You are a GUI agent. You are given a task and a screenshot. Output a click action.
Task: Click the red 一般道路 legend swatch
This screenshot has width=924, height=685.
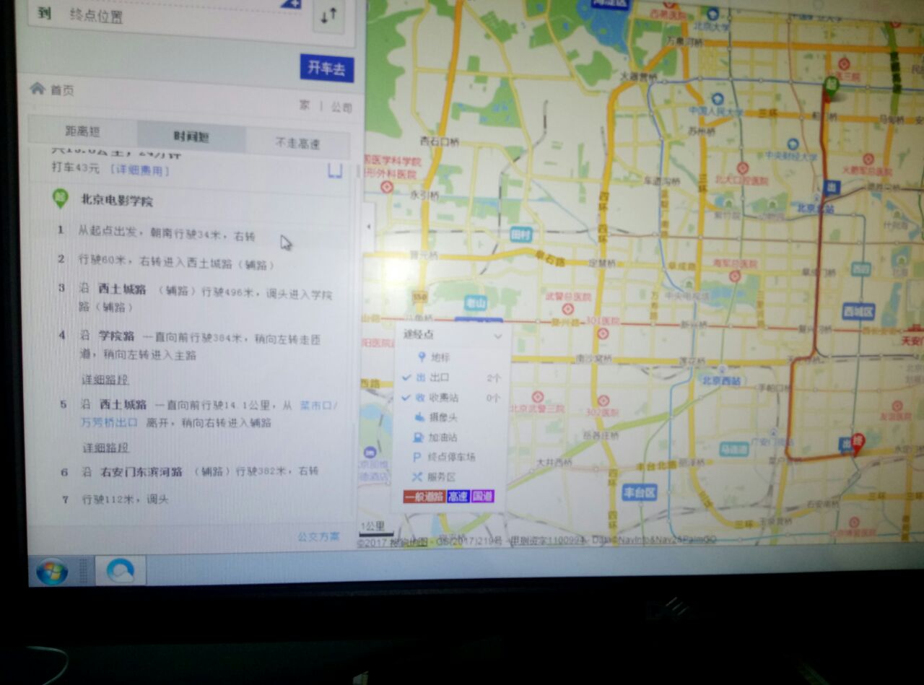[x=424, y=497]
